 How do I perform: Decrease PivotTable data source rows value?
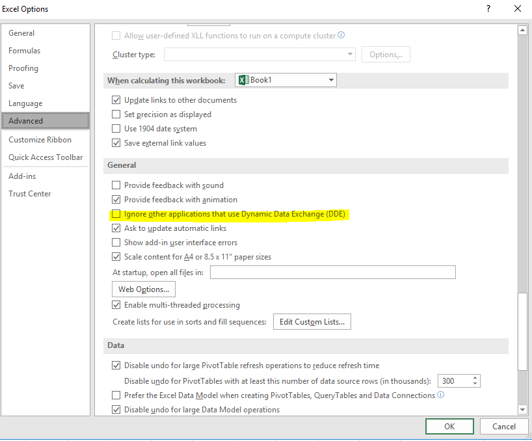coord(475,384)
